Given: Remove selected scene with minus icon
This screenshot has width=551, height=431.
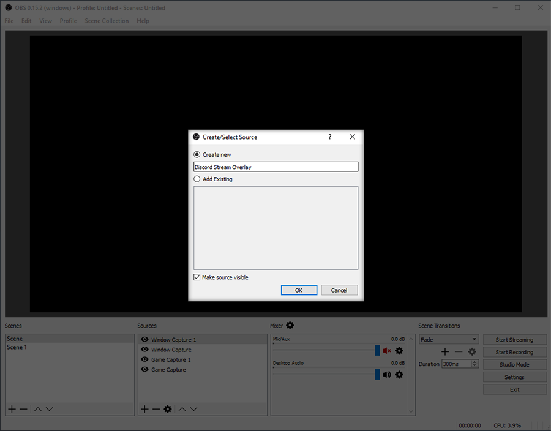Looking at the screenshot, I should coord(23,409).
